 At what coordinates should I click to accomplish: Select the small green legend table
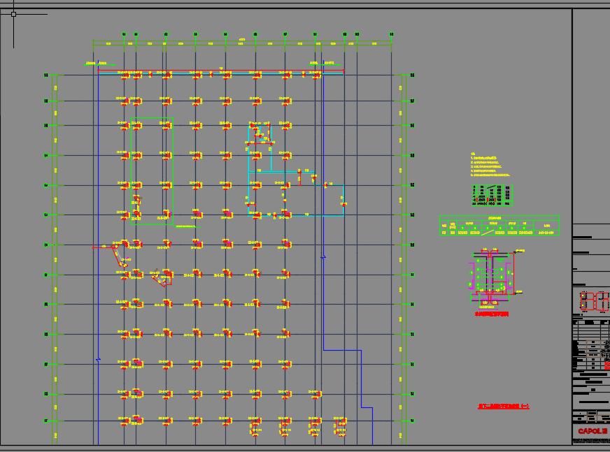click(492, 195)
